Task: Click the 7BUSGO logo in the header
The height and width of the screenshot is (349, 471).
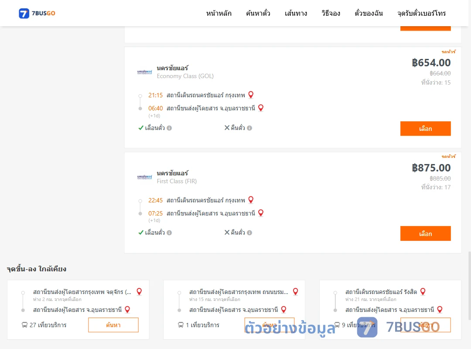Action: (37, 13)
